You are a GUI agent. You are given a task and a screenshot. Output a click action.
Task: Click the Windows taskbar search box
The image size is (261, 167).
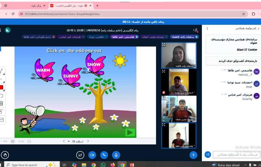[32, 165]
